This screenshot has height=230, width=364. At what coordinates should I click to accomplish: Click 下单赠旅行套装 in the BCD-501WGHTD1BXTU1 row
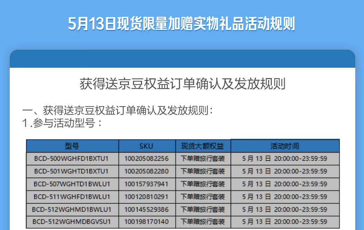203,171
